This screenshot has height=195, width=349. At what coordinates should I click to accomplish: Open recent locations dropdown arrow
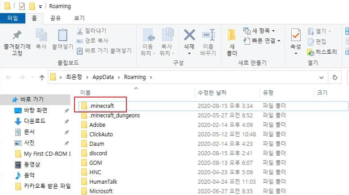[x=33, y=77]
